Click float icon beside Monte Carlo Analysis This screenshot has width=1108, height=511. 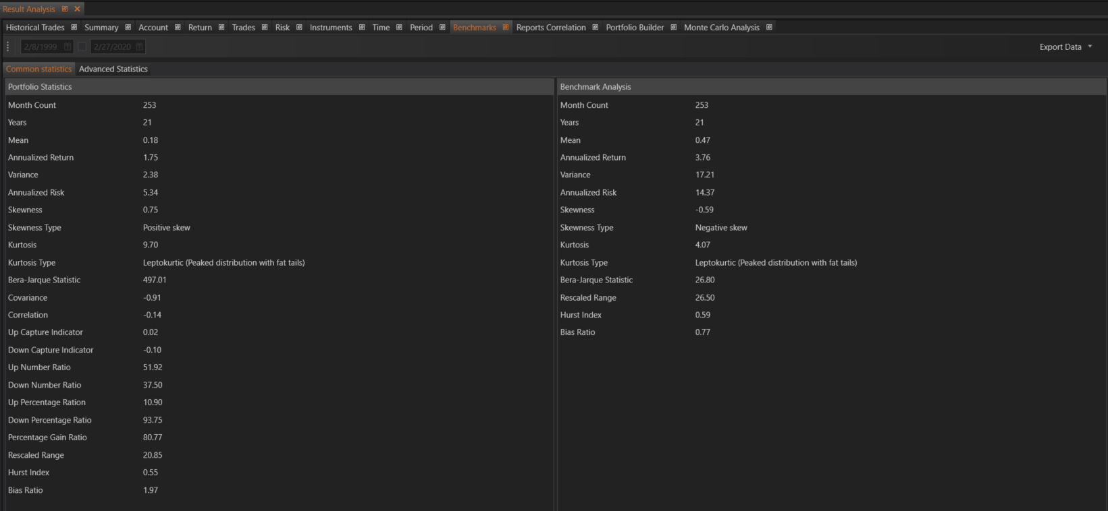[x=769, y=28]
